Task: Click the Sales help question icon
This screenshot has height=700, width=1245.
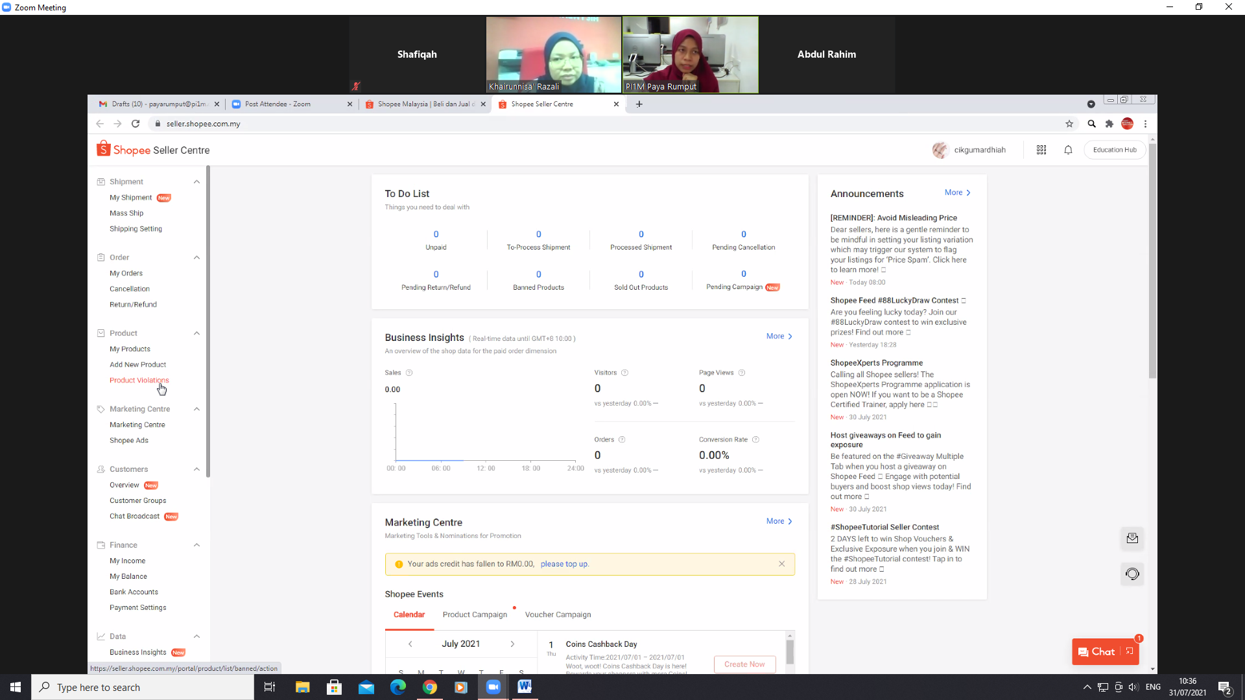Action: tap(409, 373)
